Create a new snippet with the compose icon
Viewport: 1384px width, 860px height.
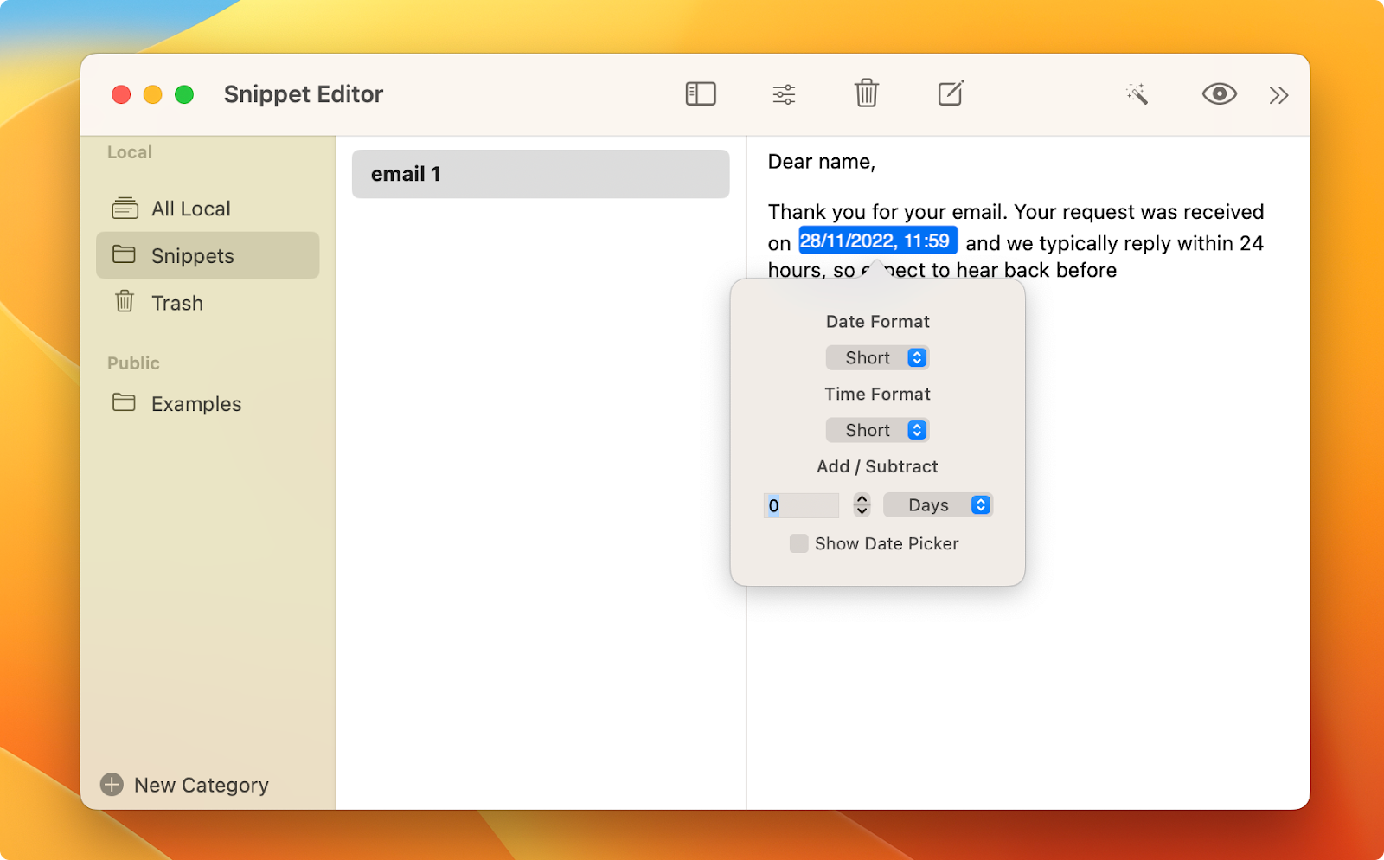(x=949, y=93)
